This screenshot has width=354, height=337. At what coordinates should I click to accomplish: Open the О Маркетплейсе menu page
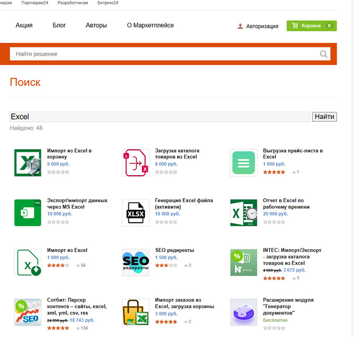tap(150, 25)
